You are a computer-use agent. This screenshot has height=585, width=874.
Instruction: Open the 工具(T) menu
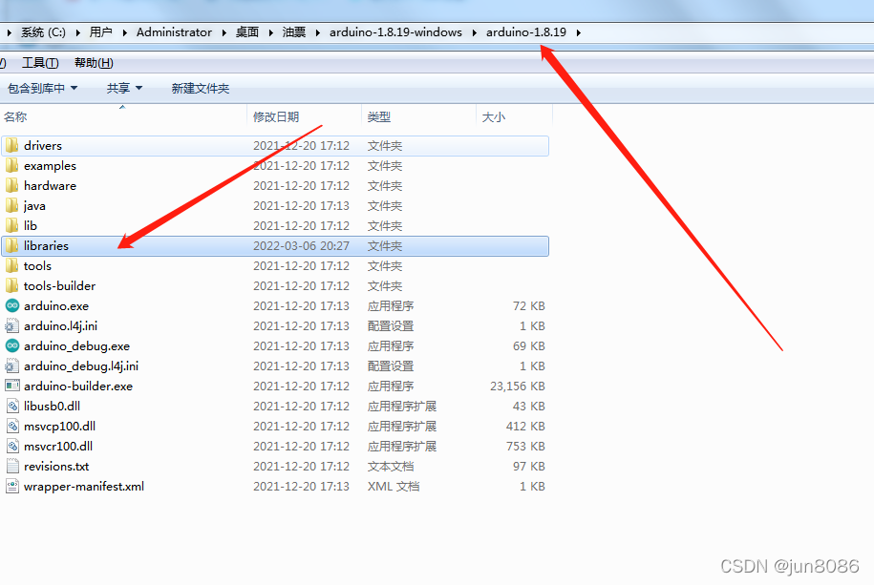[40, 63]
